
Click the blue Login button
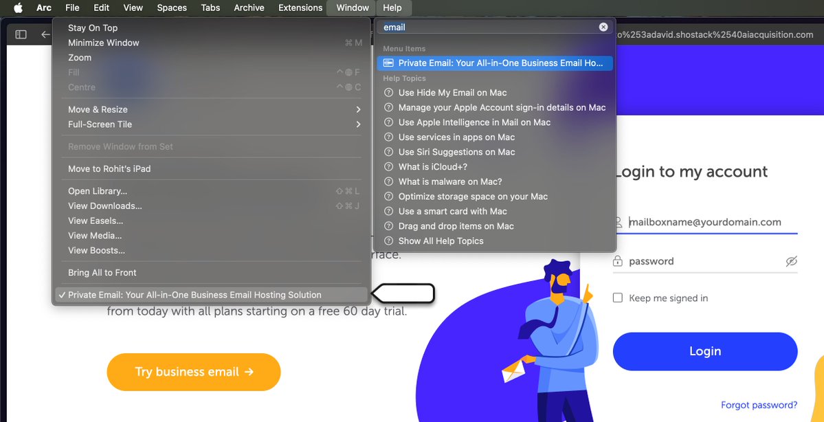(705, 351)
